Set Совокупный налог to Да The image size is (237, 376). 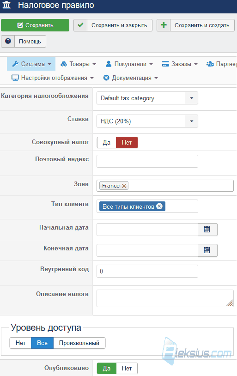tap(107, 142)
